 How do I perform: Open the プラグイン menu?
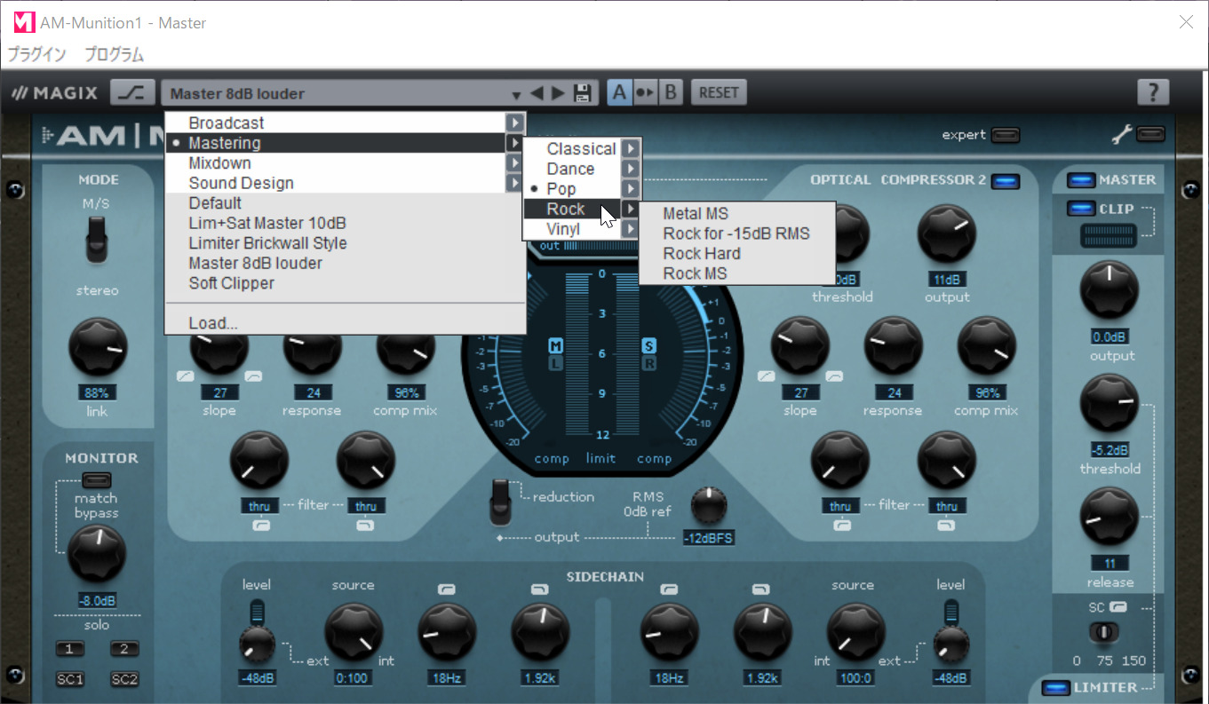click(37, 54)
